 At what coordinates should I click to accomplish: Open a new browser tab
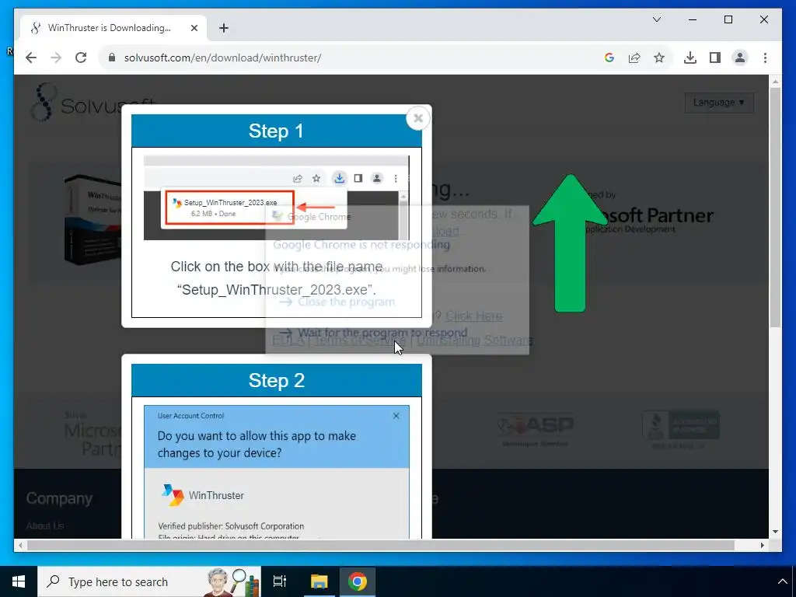click(x=224, y=28)
